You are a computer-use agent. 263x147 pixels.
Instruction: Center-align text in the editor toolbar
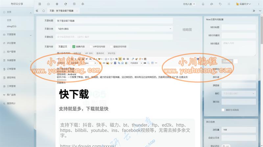click(x=124, y=59)
